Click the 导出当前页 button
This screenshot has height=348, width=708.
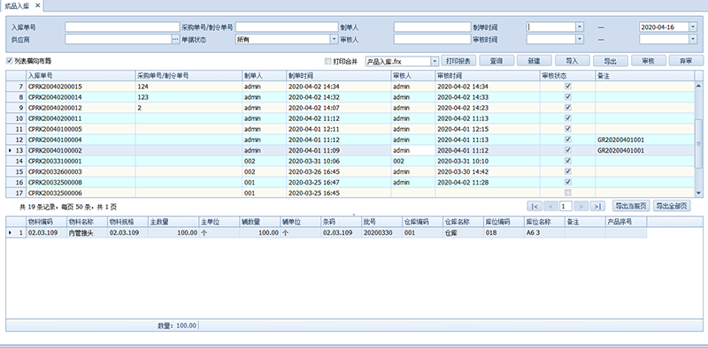click(x=631, y=206)
